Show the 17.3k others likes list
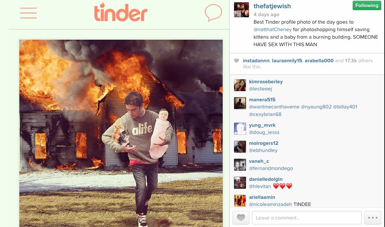385x227 pixels. click(359, 60)
